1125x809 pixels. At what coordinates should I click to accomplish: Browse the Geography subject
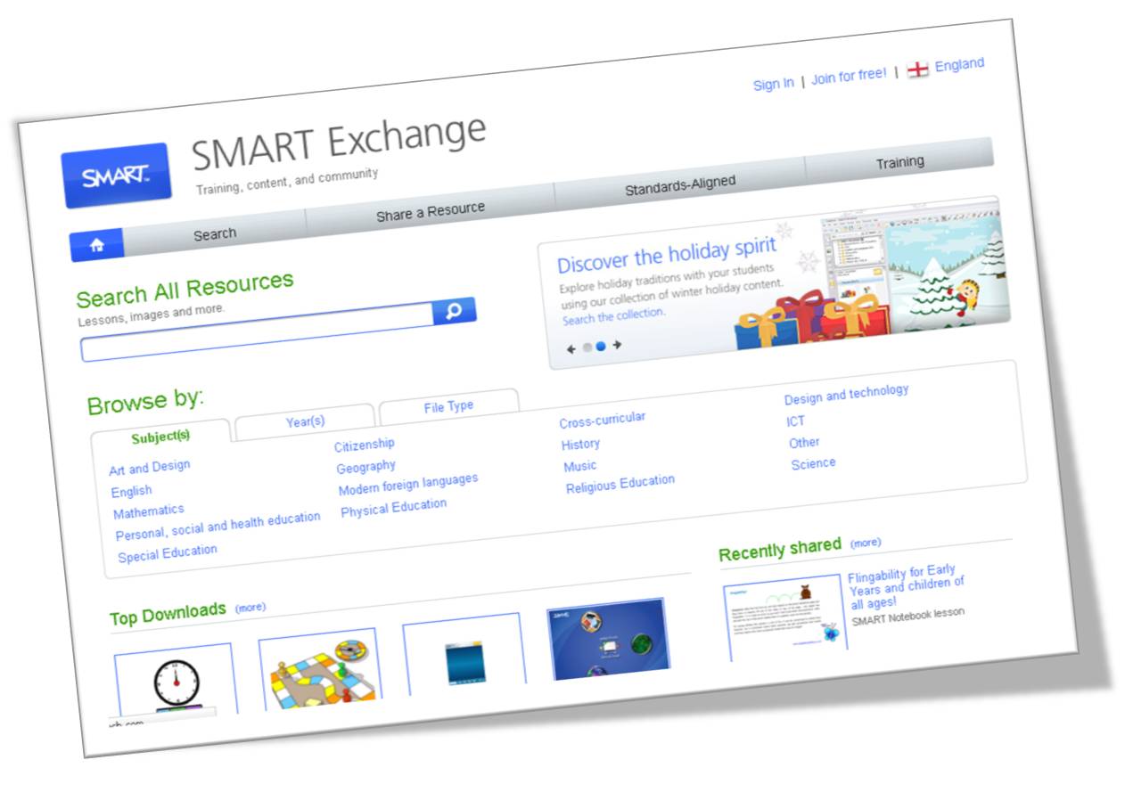(366, 467)
